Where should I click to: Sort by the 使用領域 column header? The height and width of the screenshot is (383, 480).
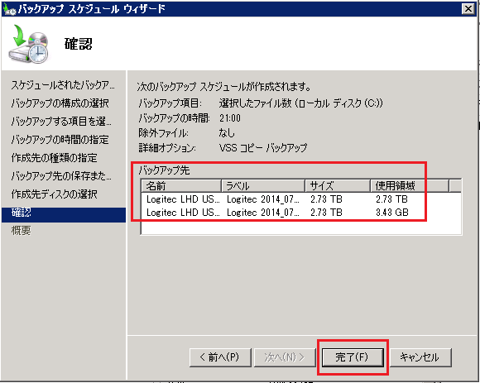(x=410, y=185)
